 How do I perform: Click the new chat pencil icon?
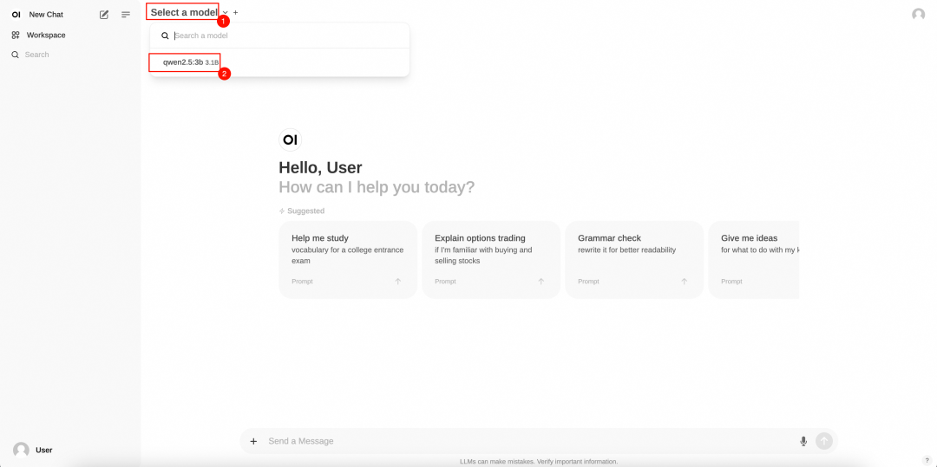pyautogui.click(x=104, y=15)
